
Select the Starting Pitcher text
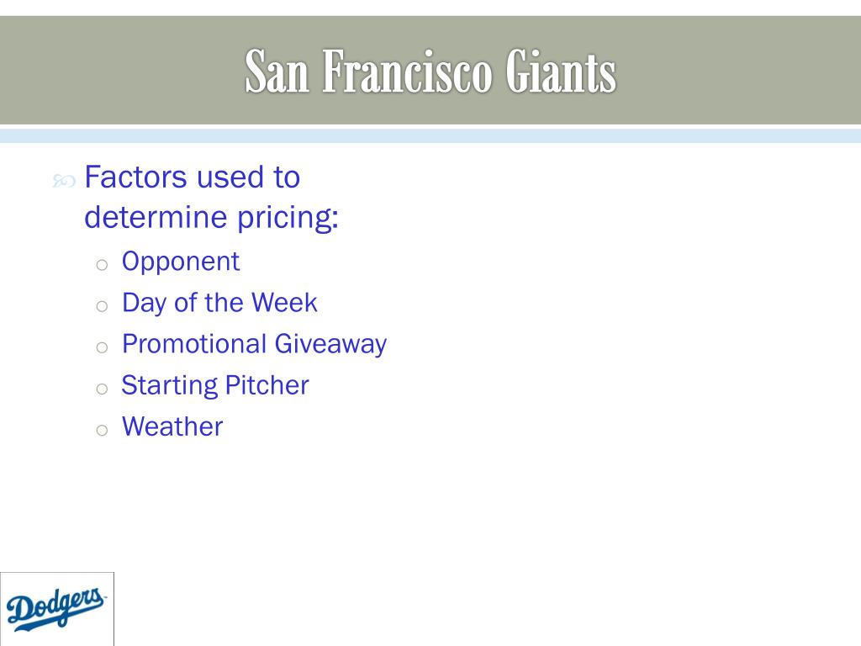[x=215, y=385]
